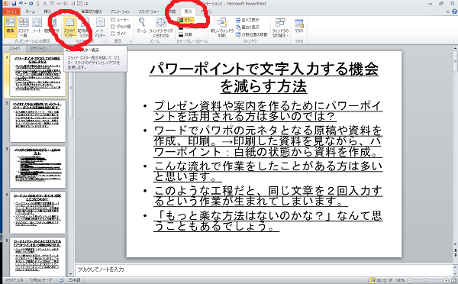Select the 表示 ribbon tab

(x=188, y=11)
